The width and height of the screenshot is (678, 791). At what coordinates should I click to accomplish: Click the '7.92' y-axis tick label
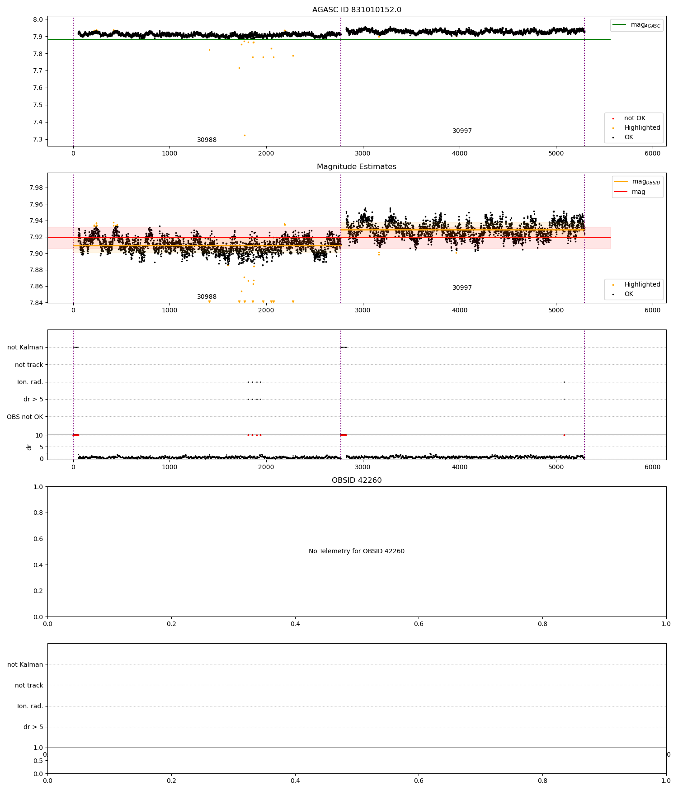point(37,237)
